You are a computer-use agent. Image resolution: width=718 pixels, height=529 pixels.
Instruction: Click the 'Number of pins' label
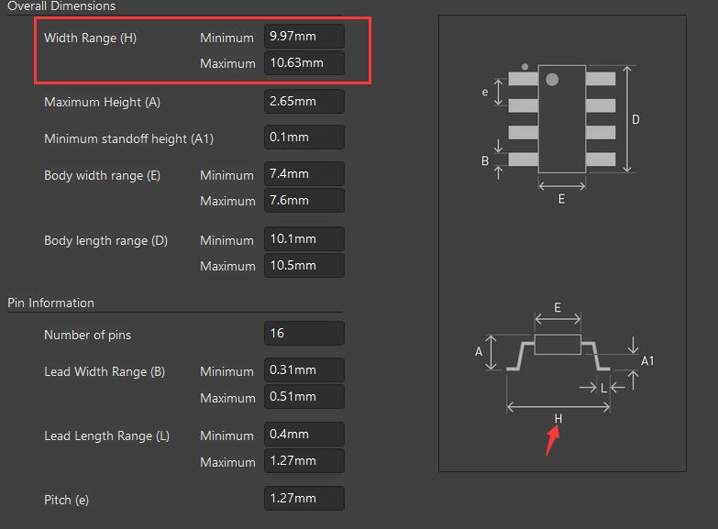[x=87, y=335]
